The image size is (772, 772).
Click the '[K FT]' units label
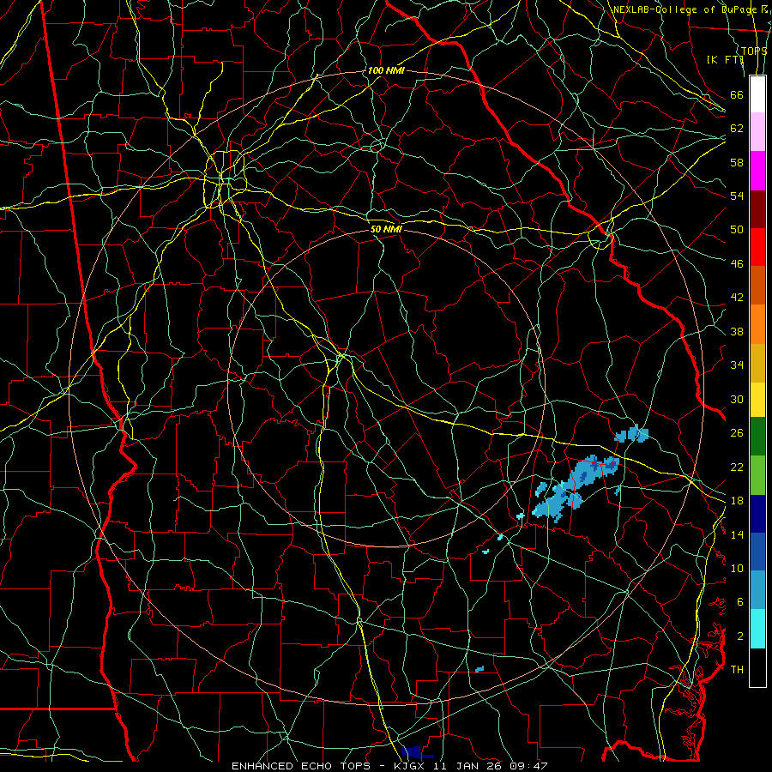pyautogui.click(x=725, y=59)
